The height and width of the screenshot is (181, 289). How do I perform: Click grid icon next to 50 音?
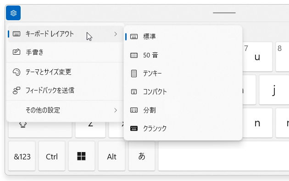tap(134, 55)
